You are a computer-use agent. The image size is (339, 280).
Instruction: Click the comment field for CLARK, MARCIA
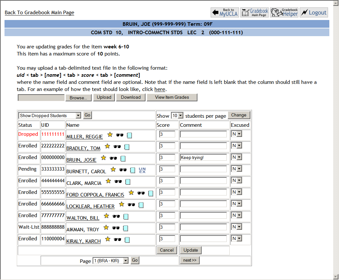(x=203, y=181)
